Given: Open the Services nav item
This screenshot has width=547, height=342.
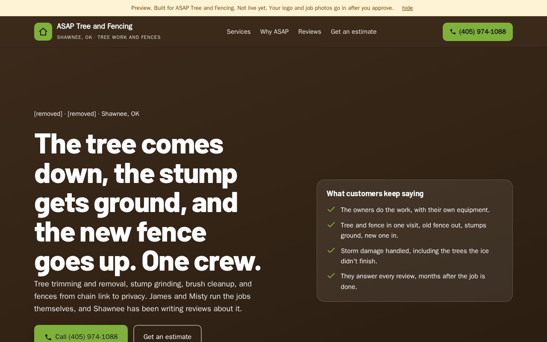Looking at the screenshot, I should pos(238,32).
